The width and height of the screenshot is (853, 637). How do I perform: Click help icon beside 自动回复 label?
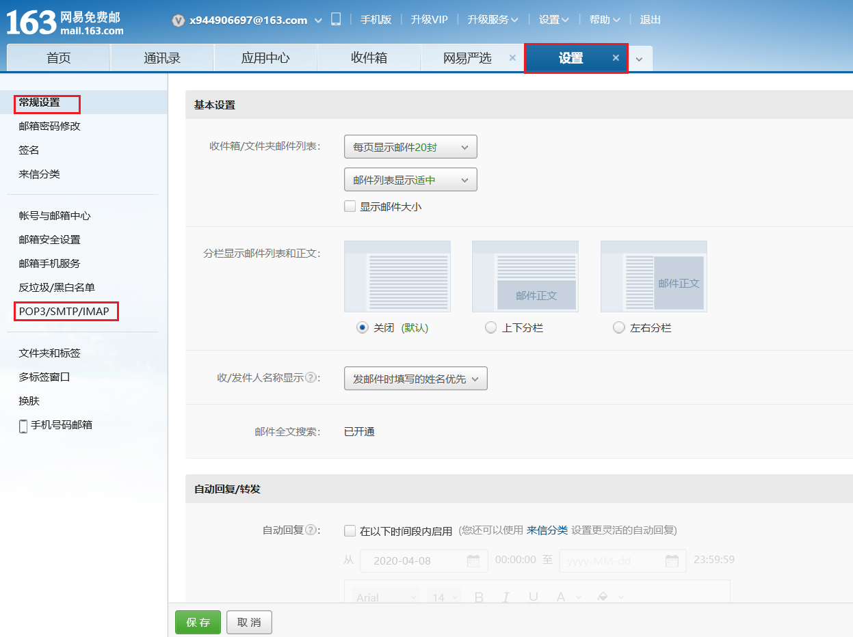(311, 530)
